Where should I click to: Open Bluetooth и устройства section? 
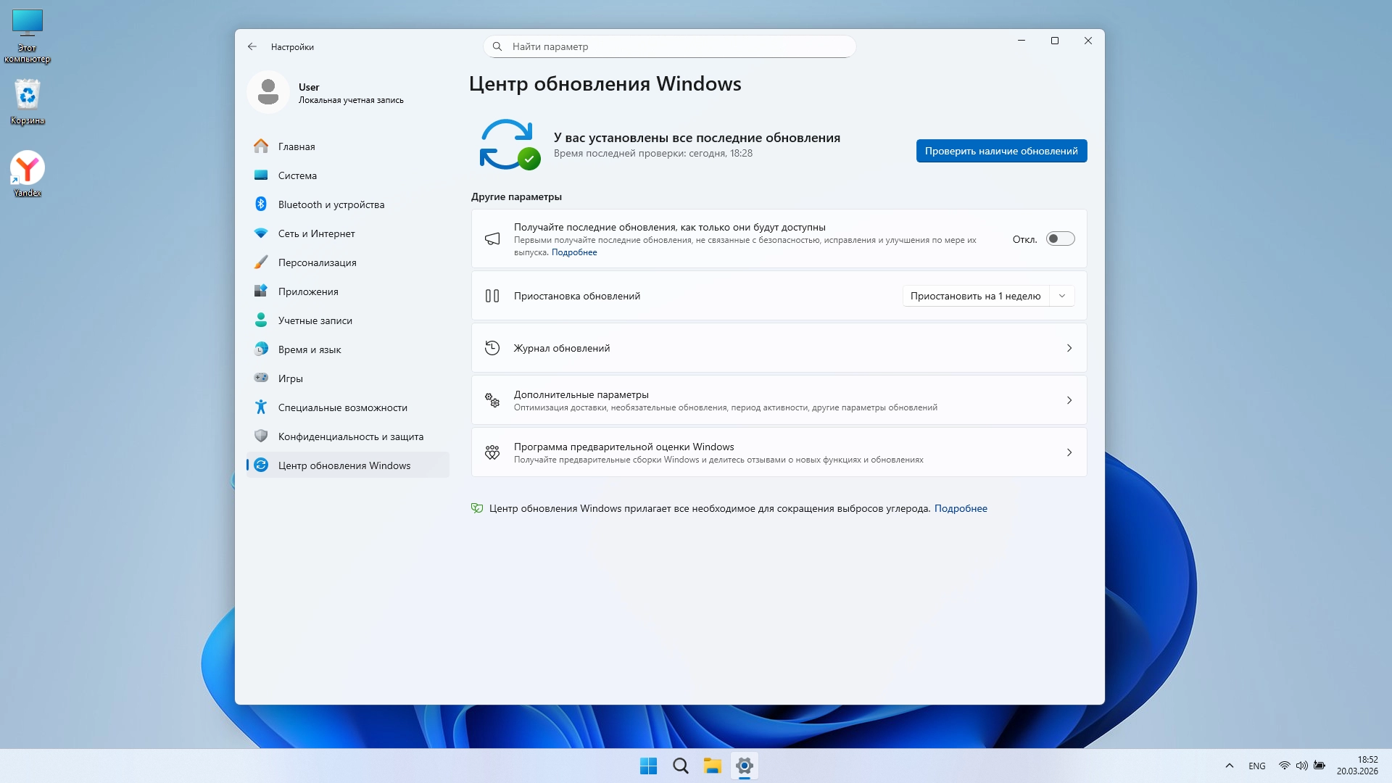click(331, 204)
